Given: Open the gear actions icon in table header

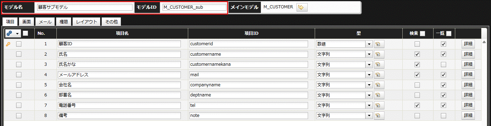Looking at the screenshot, I should 9,33.
